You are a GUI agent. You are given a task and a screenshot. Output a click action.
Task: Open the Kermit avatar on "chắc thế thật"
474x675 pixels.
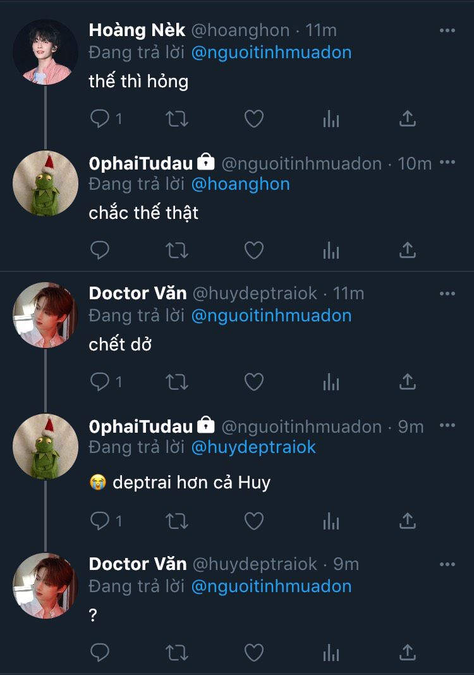tap(46, 183)
